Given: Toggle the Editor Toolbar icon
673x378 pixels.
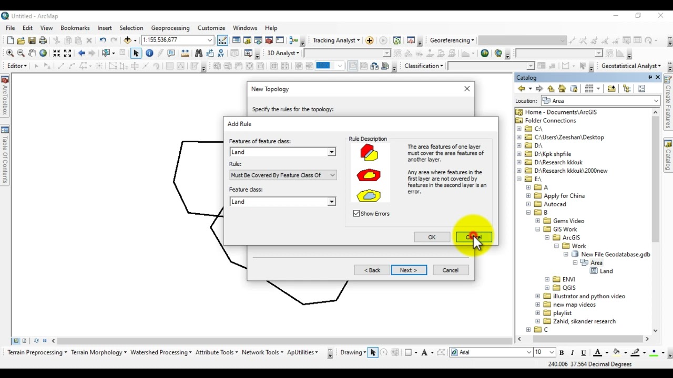Looking at the screenshot, I should click(x=222, y=40).
